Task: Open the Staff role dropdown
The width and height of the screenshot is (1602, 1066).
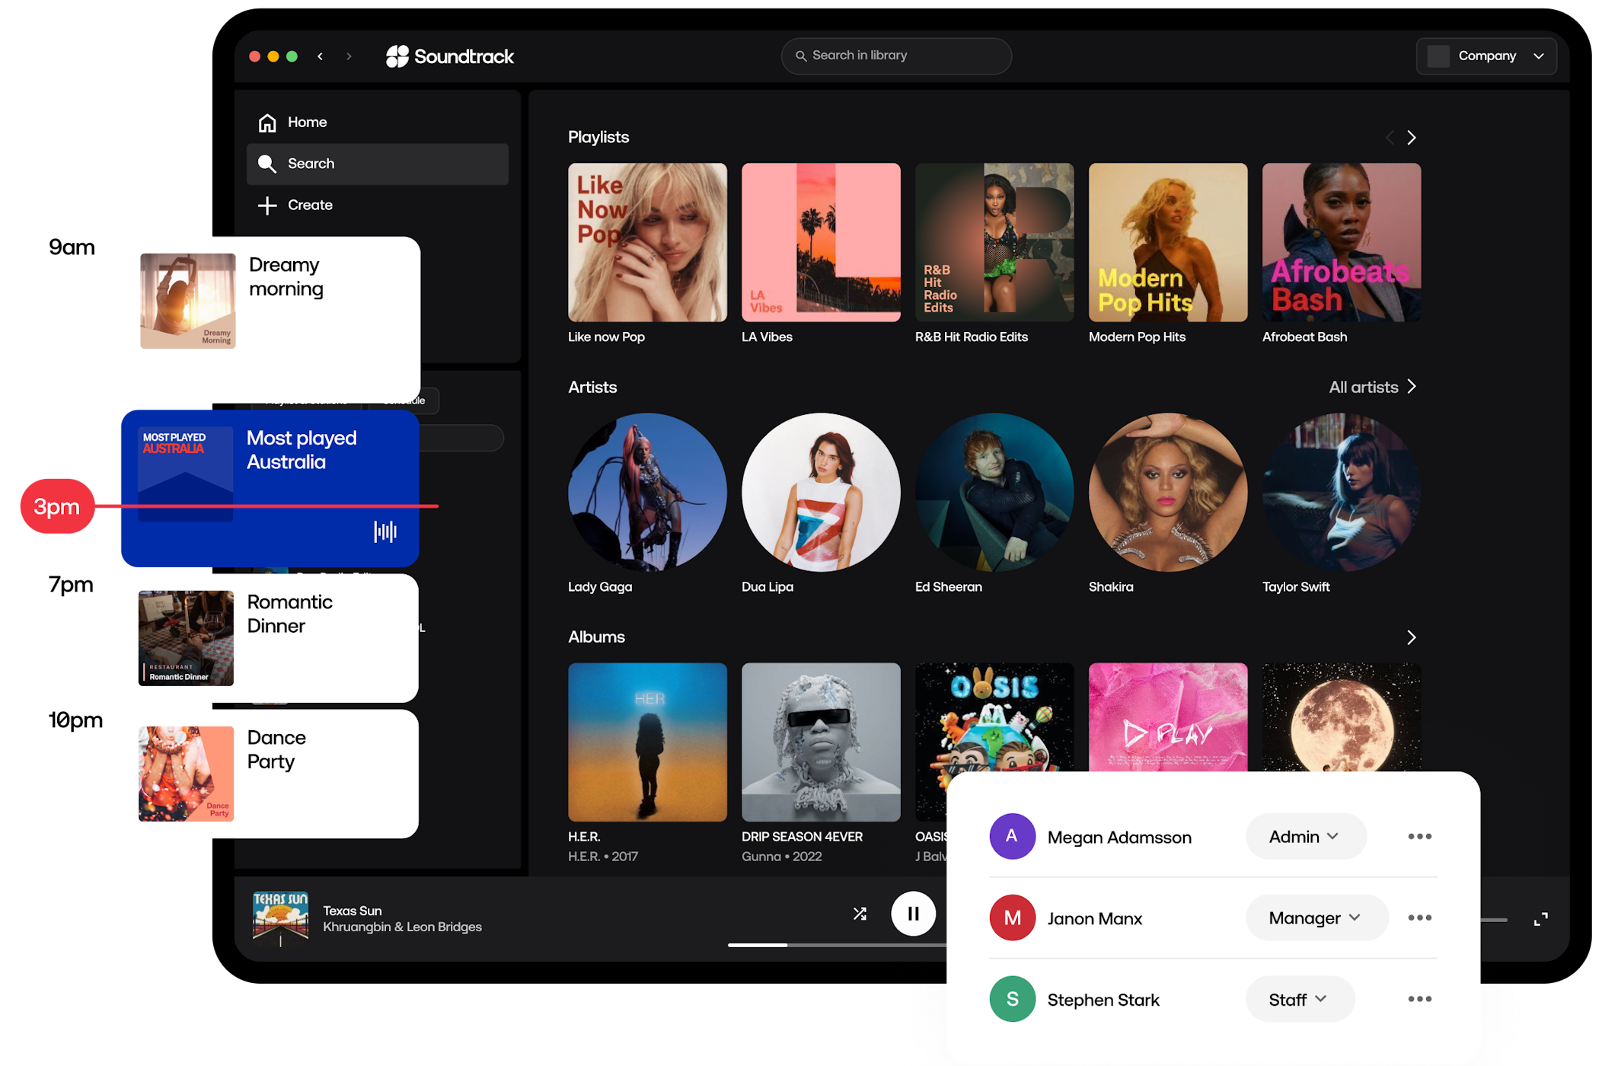Action: [1299, 999]
